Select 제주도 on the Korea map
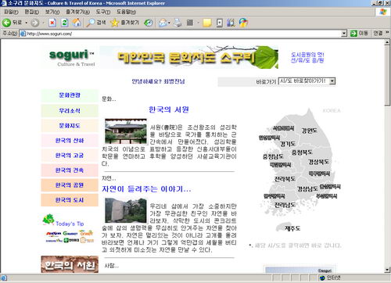This screenshot has width=391, height=283. 292,228
